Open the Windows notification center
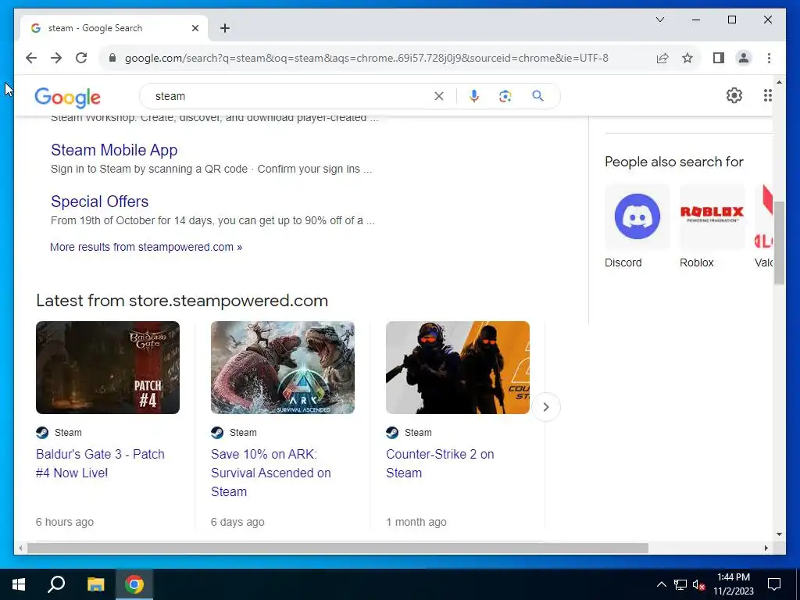The height and width of the screenshot is (600, 800). [x=774, y=584]
